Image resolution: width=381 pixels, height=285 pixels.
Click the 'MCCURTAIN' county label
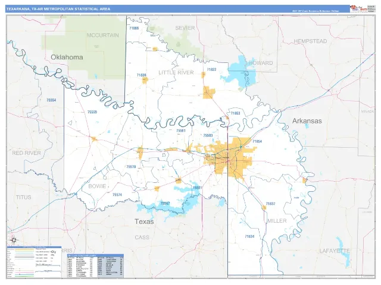point(103,35)
